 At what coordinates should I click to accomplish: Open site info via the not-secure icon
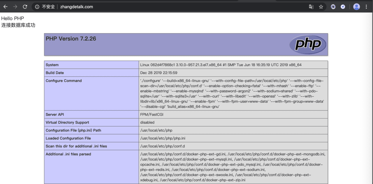coord(37,7)
